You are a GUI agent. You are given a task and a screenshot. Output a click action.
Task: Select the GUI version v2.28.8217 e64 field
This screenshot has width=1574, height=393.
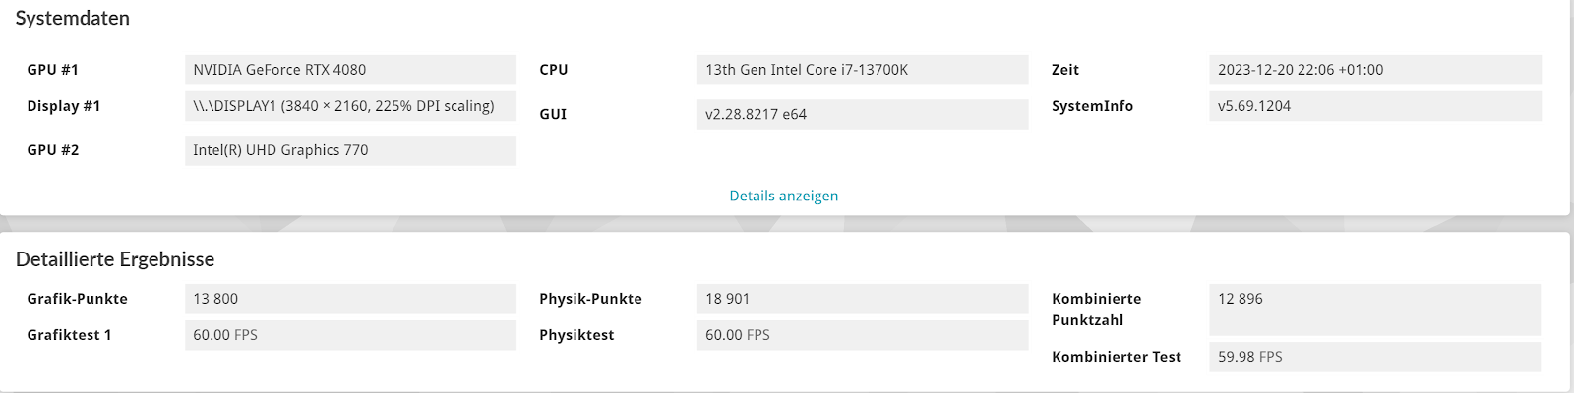pyautogui.click(x=863, y=114)
